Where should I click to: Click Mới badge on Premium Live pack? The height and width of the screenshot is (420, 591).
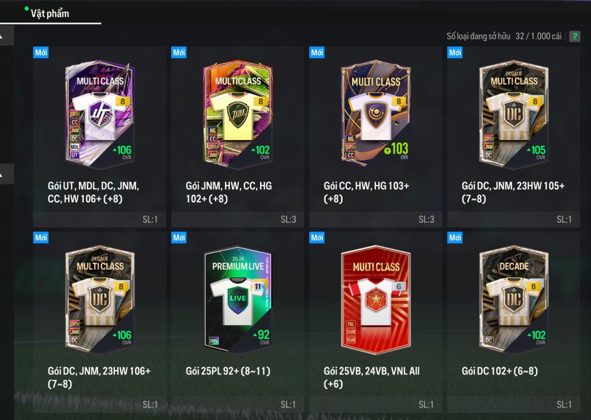(178, 238)
